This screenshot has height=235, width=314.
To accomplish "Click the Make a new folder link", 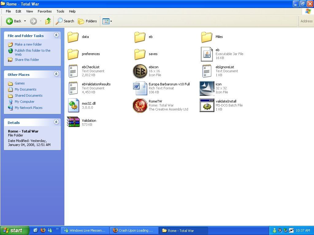I will pyautogui.click(x=28, y=44).
